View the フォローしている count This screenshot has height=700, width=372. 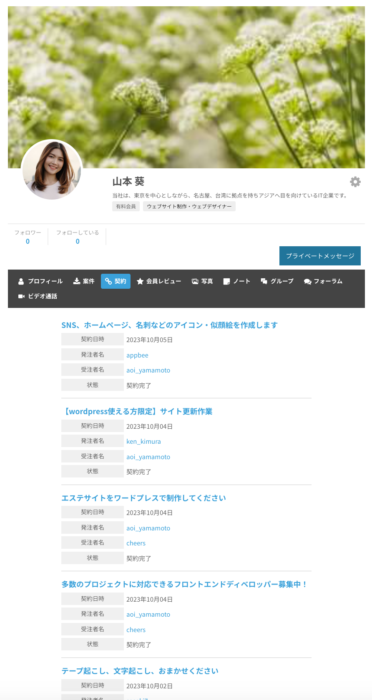pos(78,241)
